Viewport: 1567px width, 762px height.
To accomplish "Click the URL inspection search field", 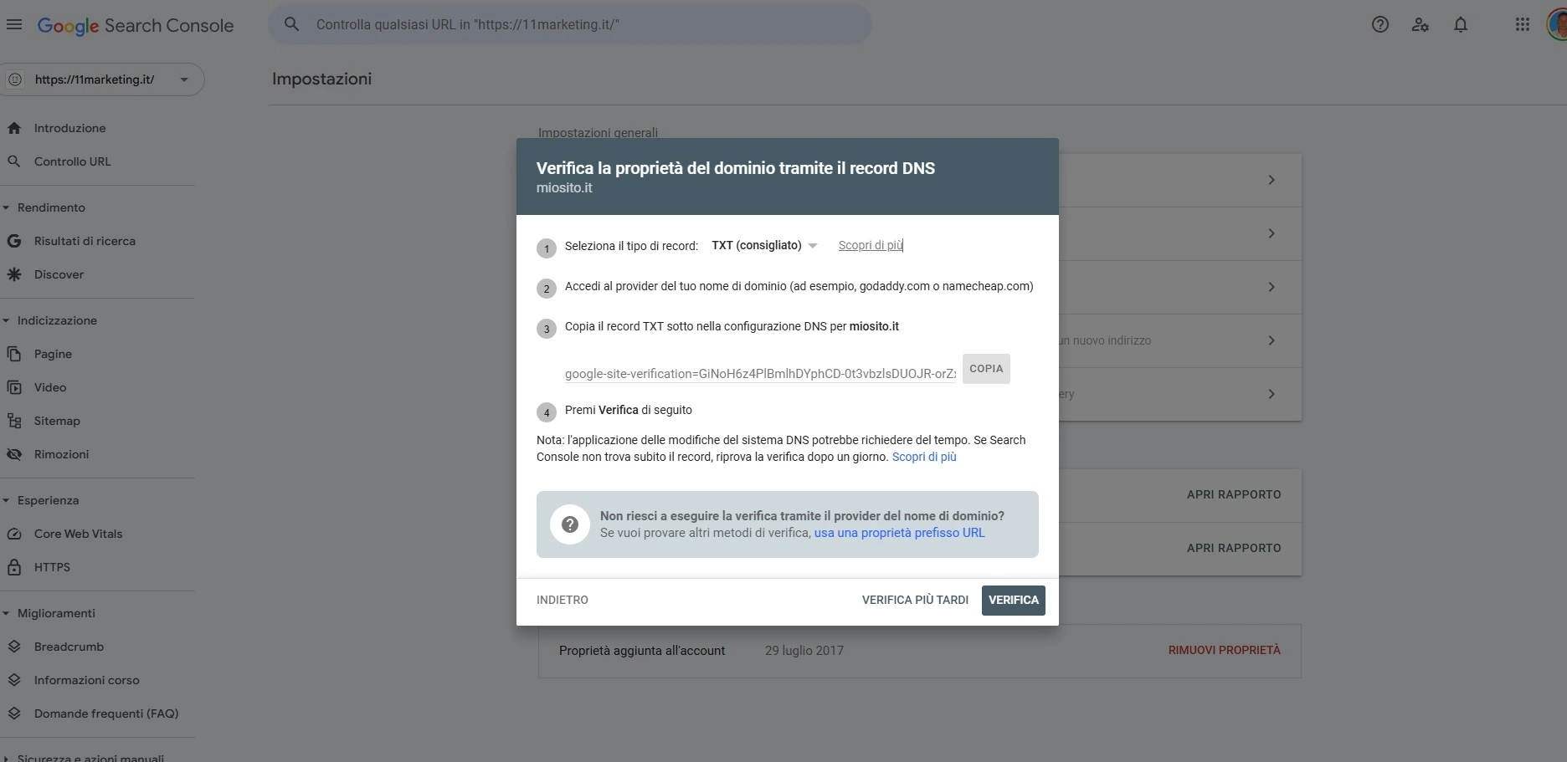I will (569, 24).
